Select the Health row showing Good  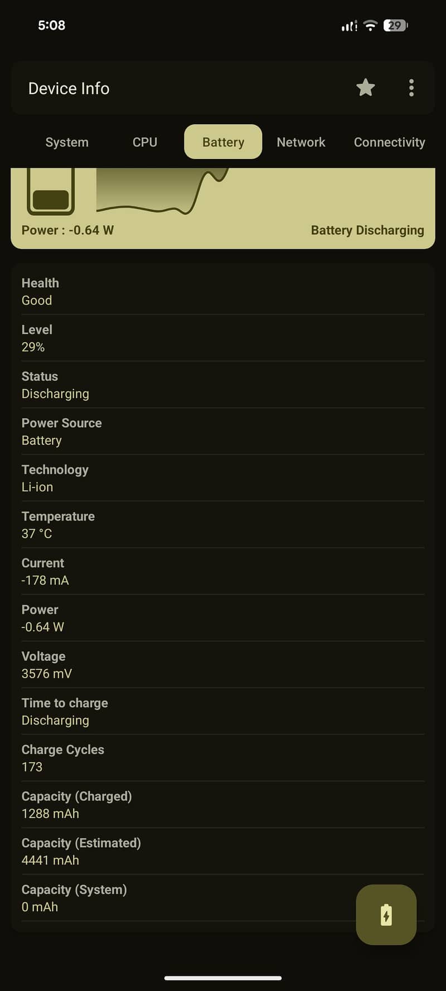point(223,291)
